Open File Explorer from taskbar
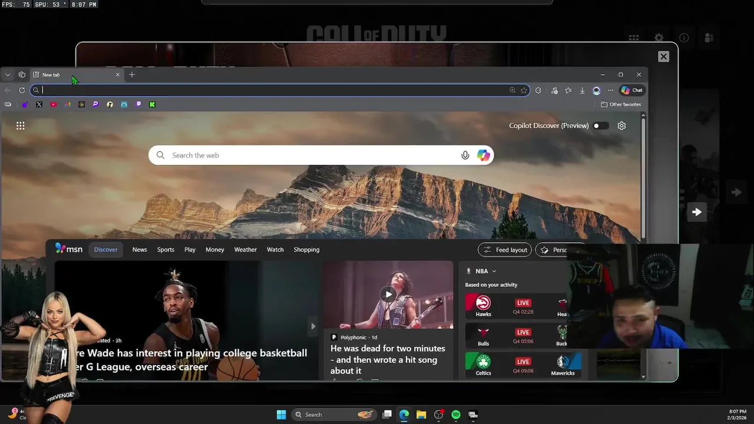This screenshot has width=754, height=424. tap(421, 415)
